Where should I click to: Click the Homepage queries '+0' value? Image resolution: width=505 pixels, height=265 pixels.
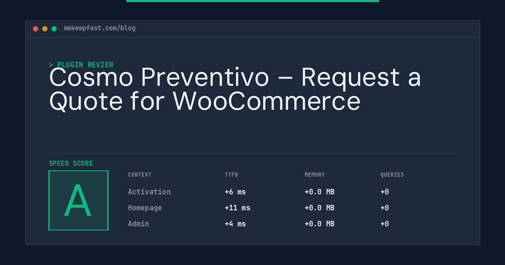tap(385, 208)
